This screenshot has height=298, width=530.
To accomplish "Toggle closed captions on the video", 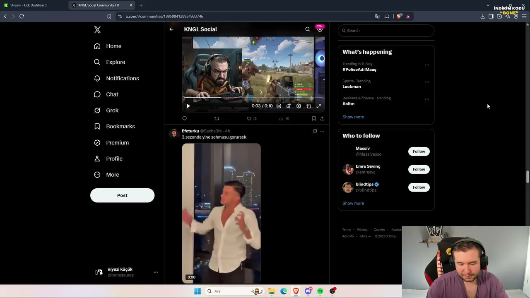I will 279,106.
